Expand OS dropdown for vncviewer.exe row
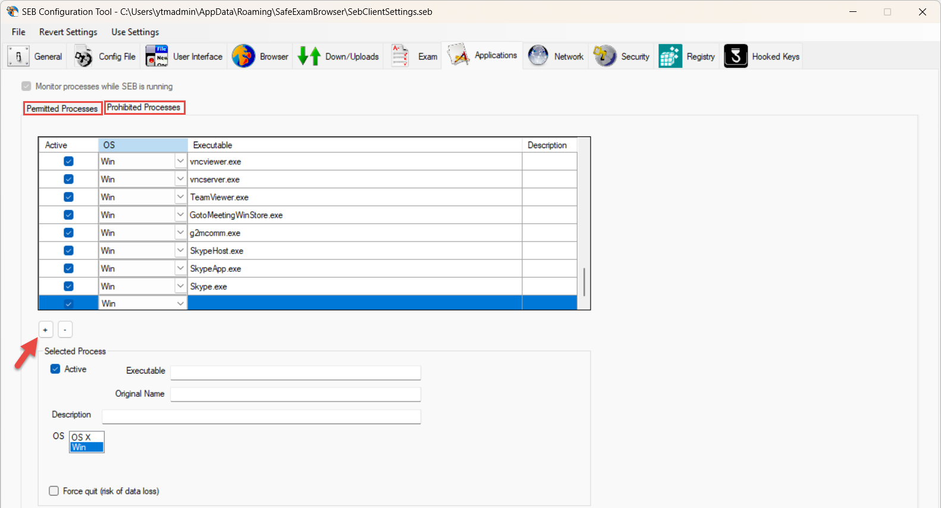The image size is (941, 508). [180, 161]
